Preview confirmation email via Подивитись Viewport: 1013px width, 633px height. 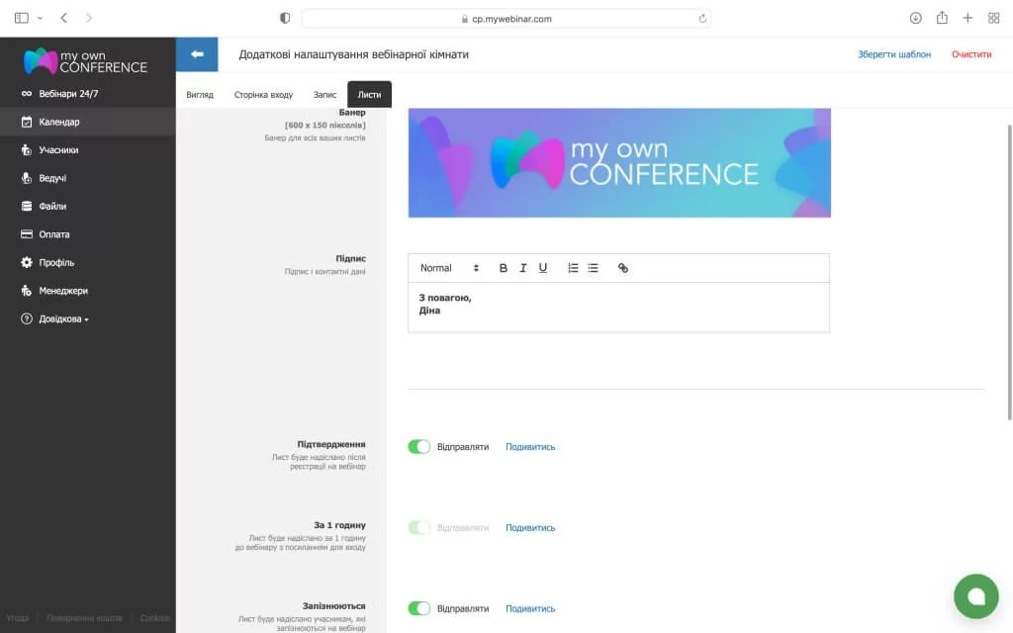coord(530,447)
